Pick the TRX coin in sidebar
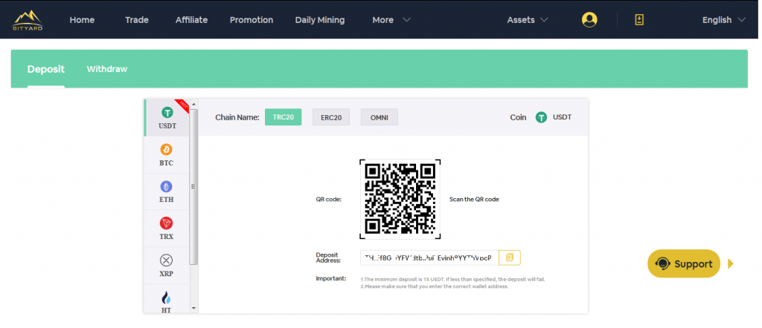Image resolution: width=762 pixels, height=328 pixels. click(167, 228)
